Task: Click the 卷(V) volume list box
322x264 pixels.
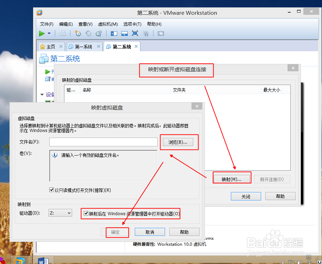Action: click(x=103, y=166)
